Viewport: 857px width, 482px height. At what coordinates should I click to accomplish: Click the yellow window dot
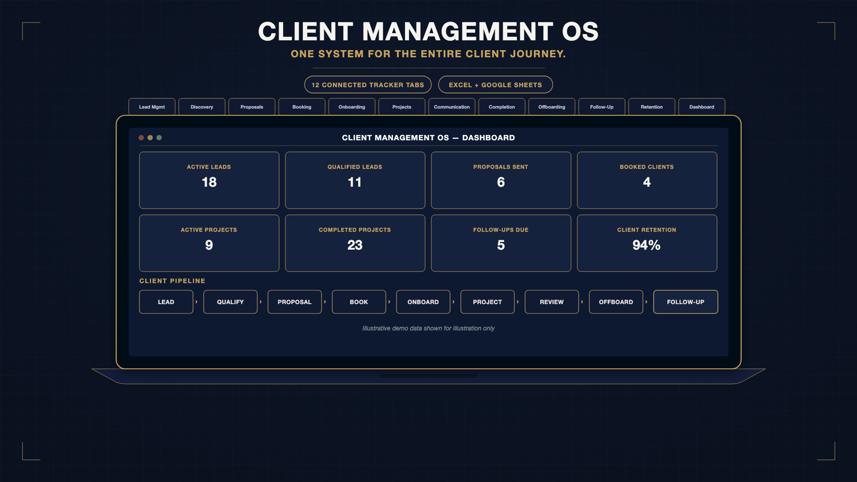click(150, 138)
